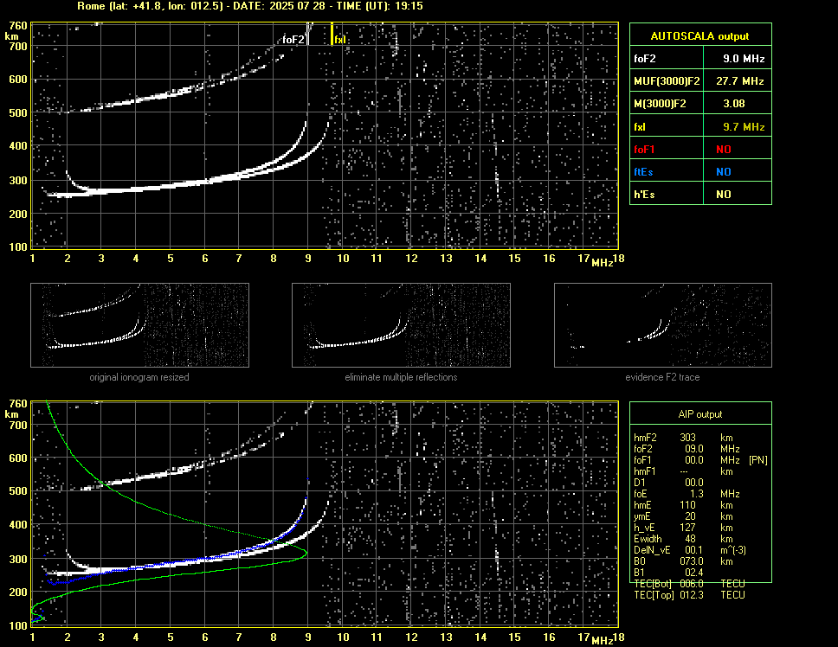Click the 12 MHz axis tick of bottom ionogram
This screenshot has height=647, width=838.
click(x=411, y=637)
